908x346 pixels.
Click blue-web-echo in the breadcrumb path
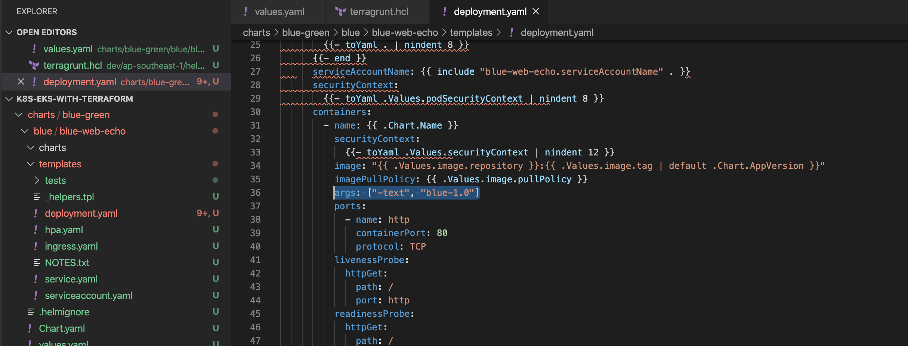[405, 33]
